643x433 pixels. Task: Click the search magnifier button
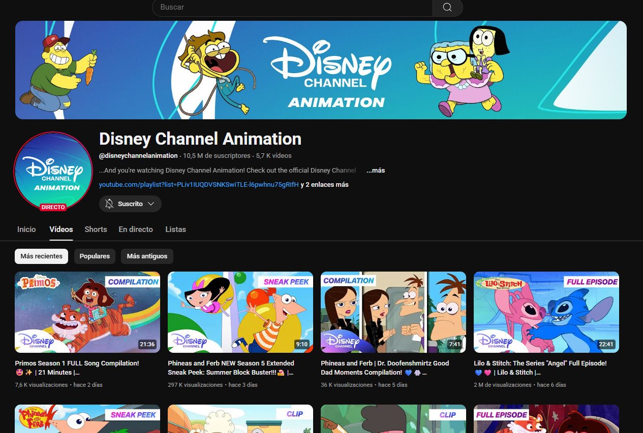[x=447, y=7]
